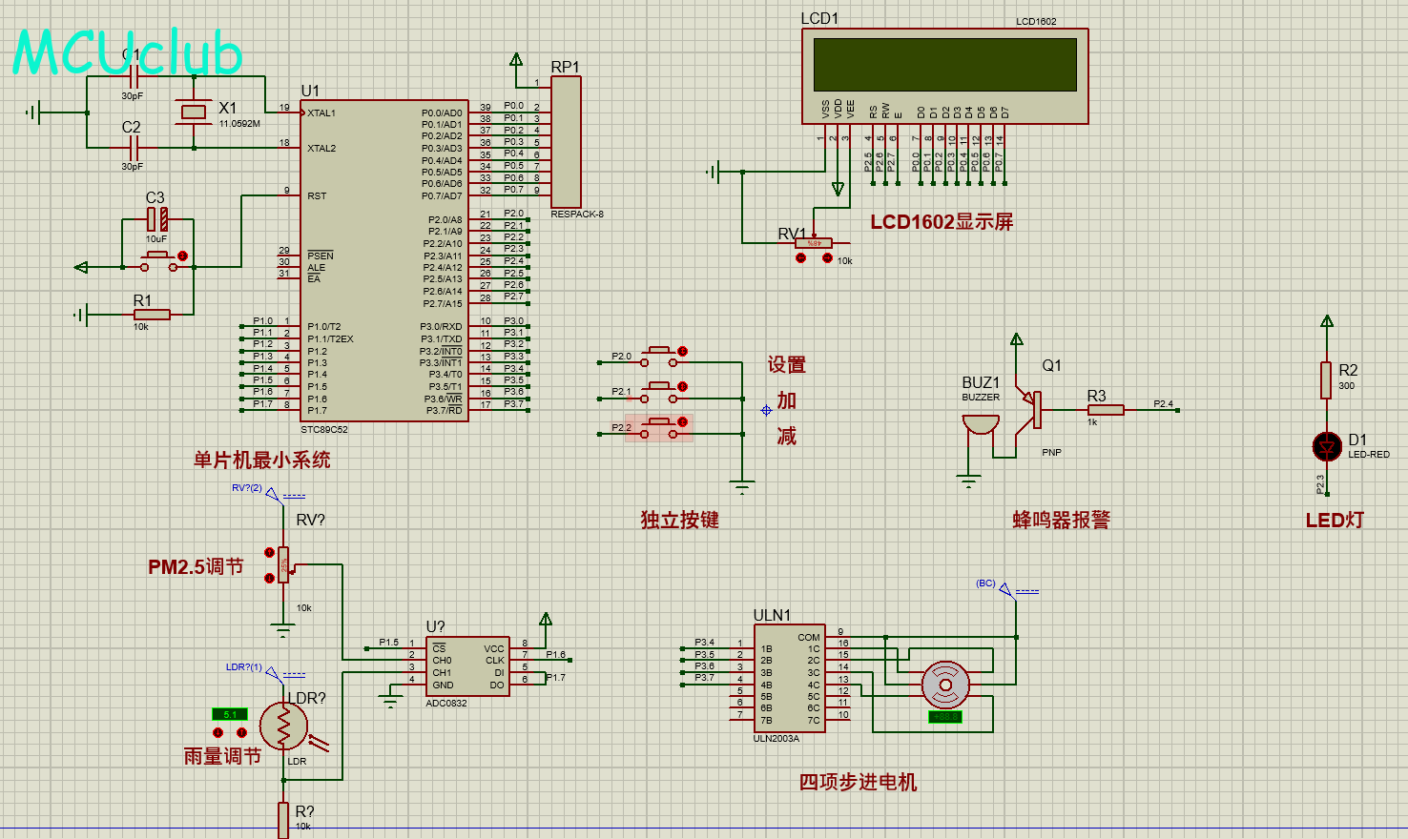Screen dimensions: 1408x839
Task: Click the D1 LED-RED diode
Action: 1327,446
